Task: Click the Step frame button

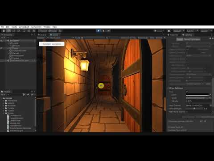Action: point(109,31)
